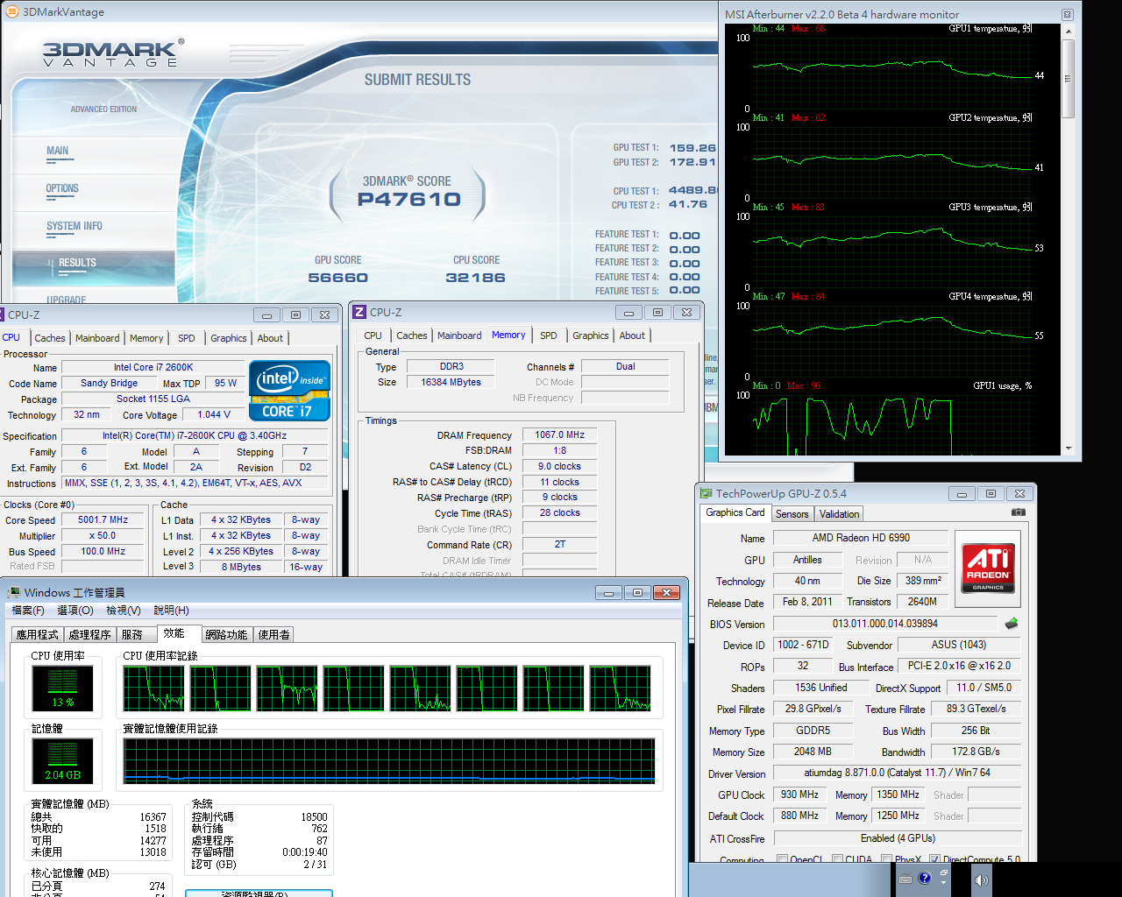
Task: Click the ATI Radeon logo in GPU-Z
Action: [x=988, y=569]
